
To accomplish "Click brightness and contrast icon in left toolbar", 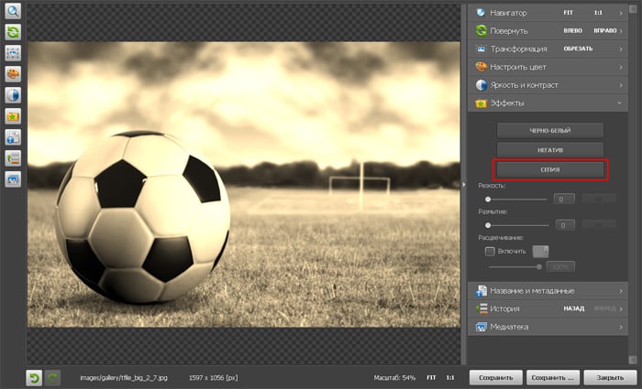I will click(x=14, y=95).
